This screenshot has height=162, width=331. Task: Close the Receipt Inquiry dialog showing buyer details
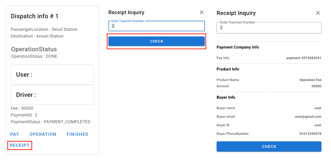click(x=318, y=13)
